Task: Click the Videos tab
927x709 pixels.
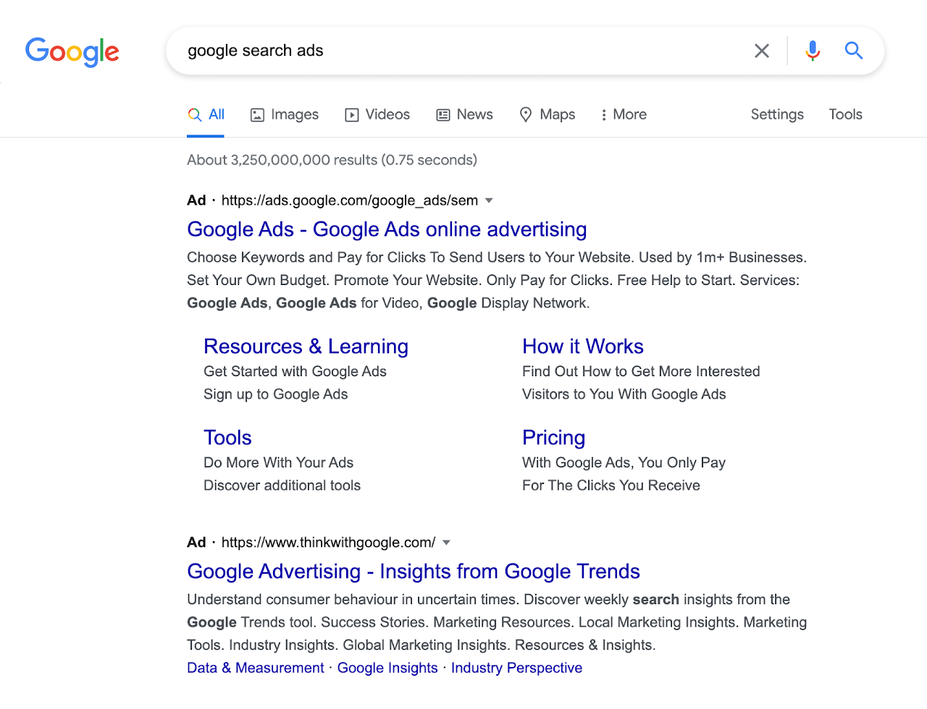Action: tap(377, 114)
